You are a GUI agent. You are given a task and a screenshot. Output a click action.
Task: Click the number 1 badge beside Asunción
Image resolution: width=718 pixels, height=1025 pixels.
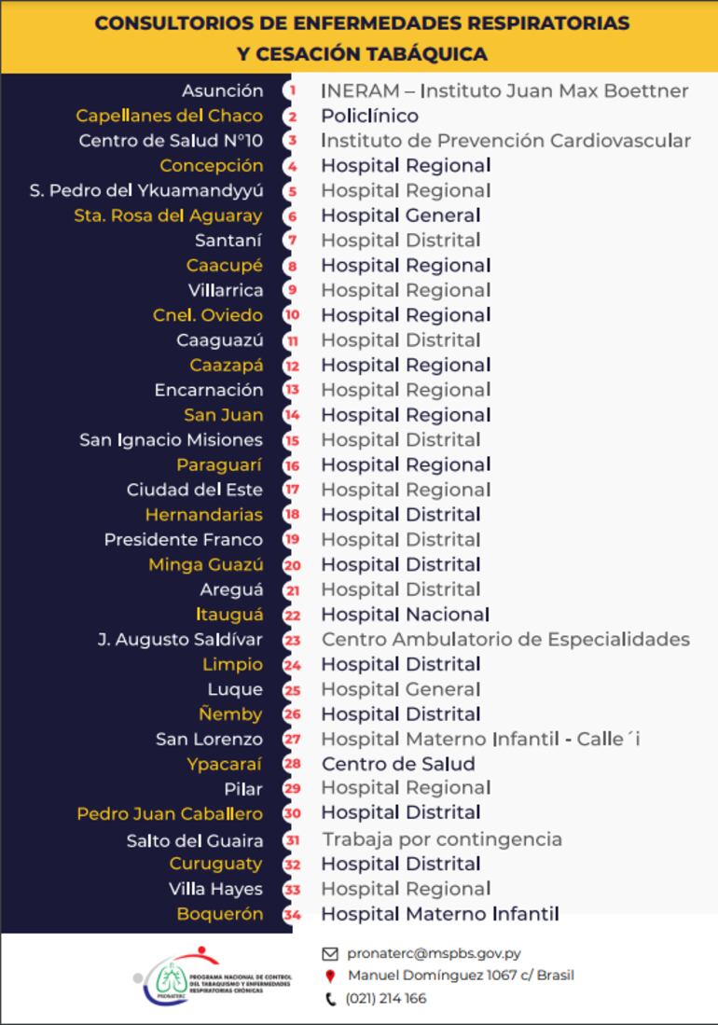click(292, 90)
